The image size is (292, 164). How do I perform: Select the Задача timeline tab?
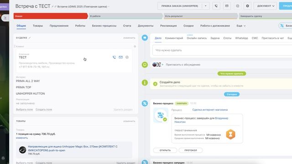[215, 38]
